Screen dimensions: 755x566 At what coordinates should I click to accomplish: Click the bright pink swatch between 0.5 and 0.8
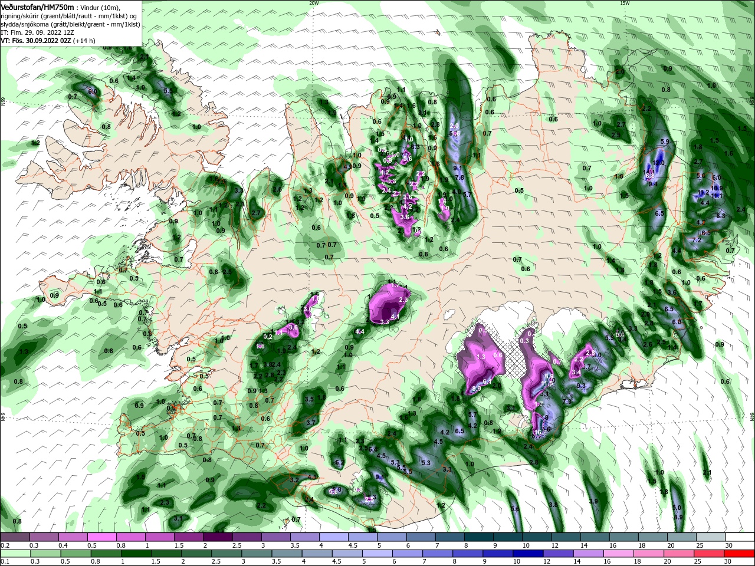click(x=101, y=537)
